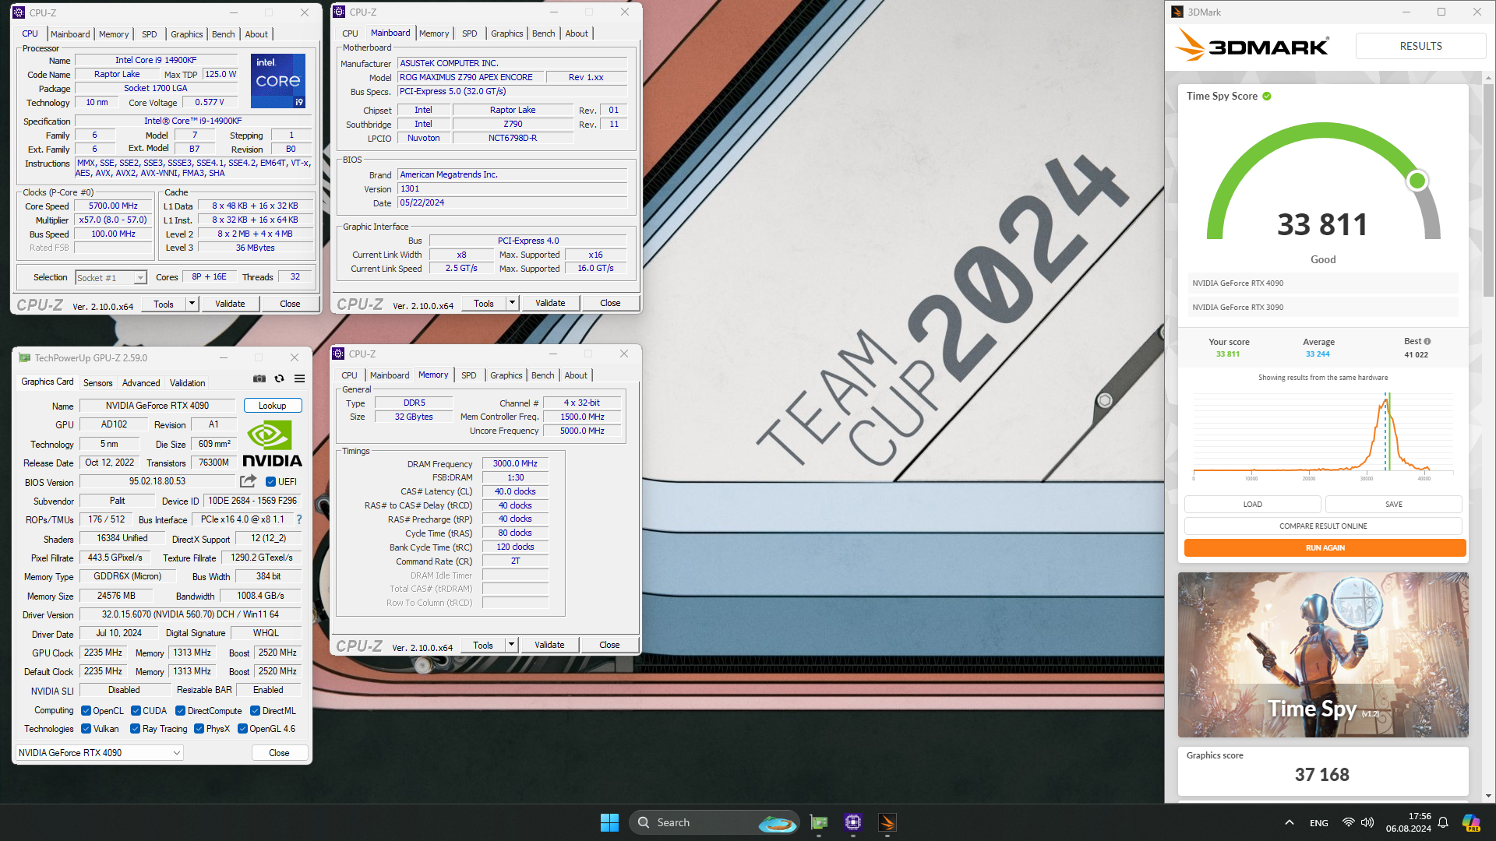
Task: Open volume tray icon
Action: click(x=1367, y=822)
